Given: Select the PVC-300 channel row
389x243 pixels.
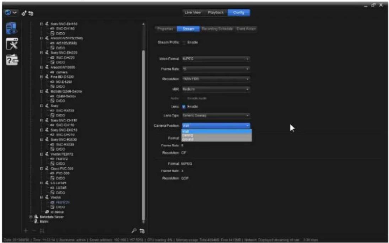Looking at the screenshot, I should [63, 173].
